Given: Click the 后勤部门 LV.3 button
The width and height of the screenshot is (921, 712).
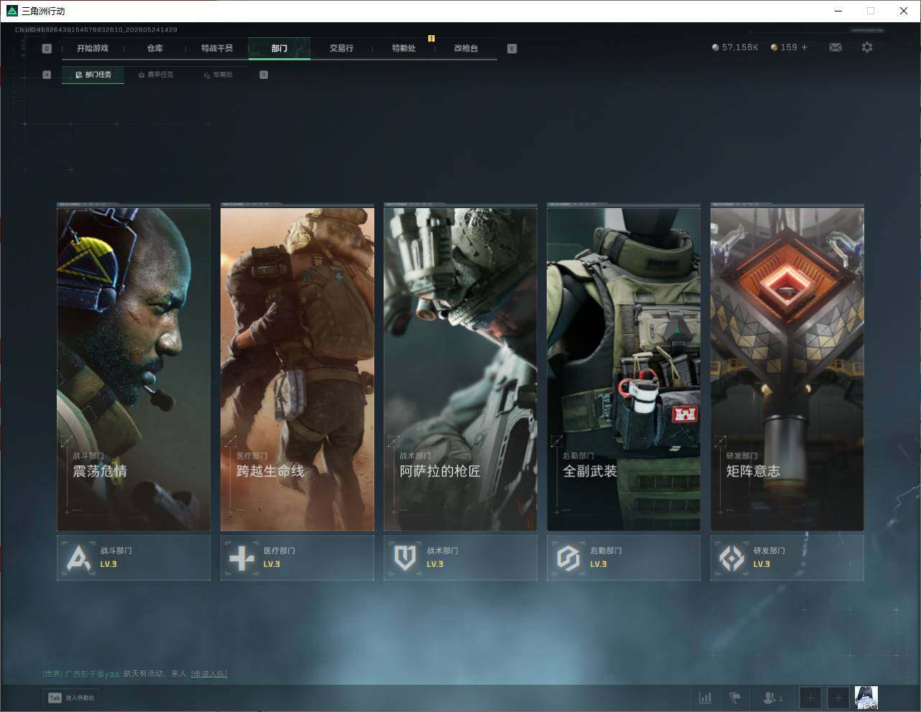Looking at the screenshot, I should [624, 558].
